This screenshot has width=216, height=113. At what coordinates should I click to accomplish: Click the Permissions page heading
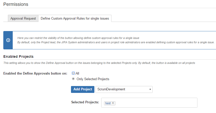[16, 4]
